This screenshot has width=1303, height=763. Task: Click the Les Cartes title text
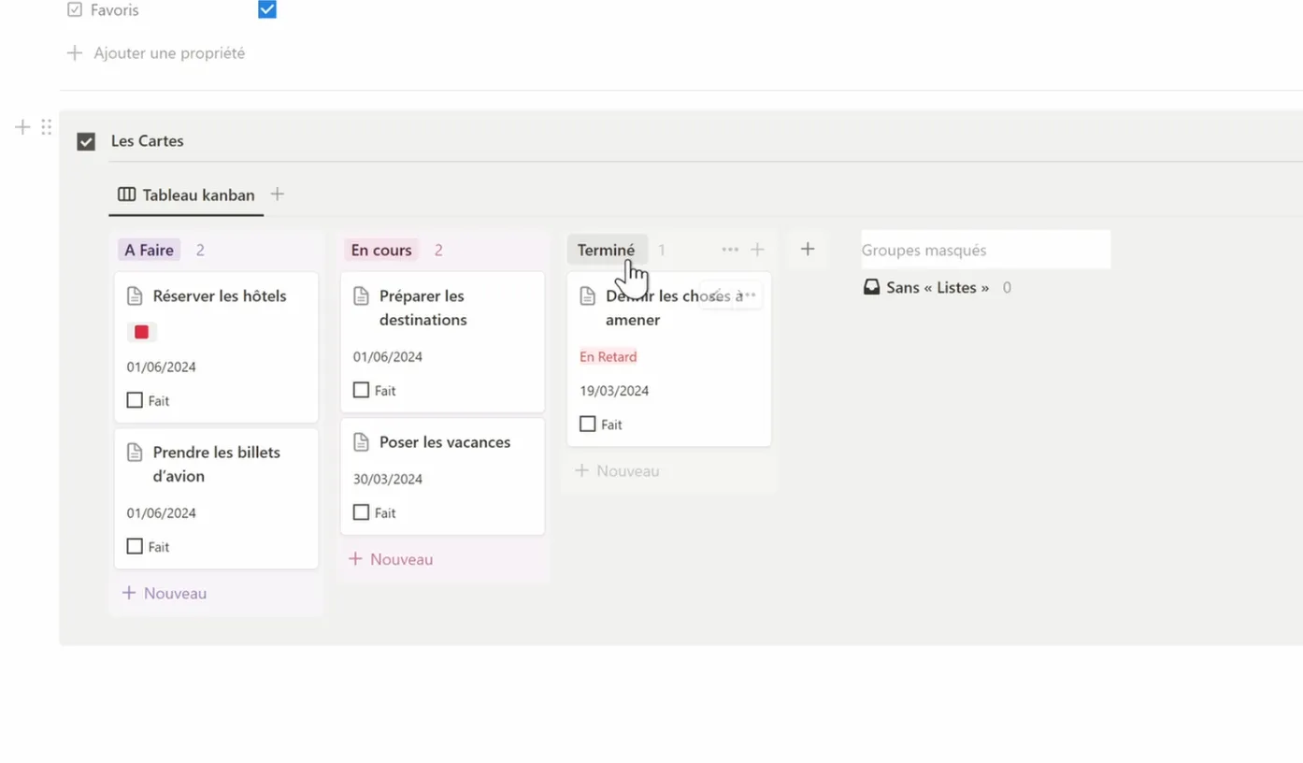(148, 141)
